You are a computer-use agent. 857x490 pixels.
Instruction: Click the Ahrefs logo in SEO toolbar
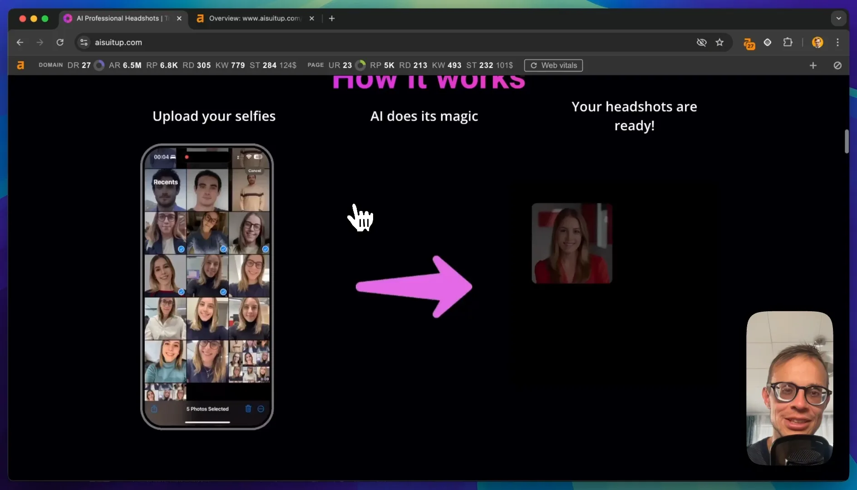pyautogui.click(x=20, y=65)
